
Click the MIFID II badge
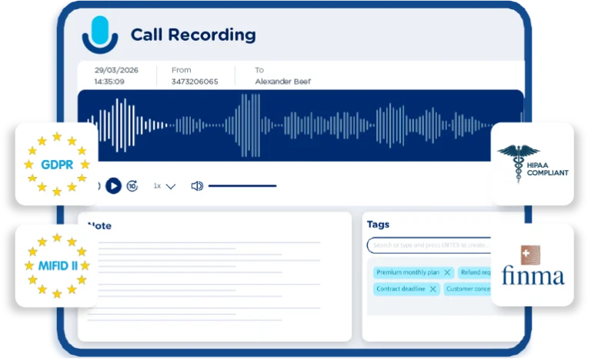[x=56, y=265]
